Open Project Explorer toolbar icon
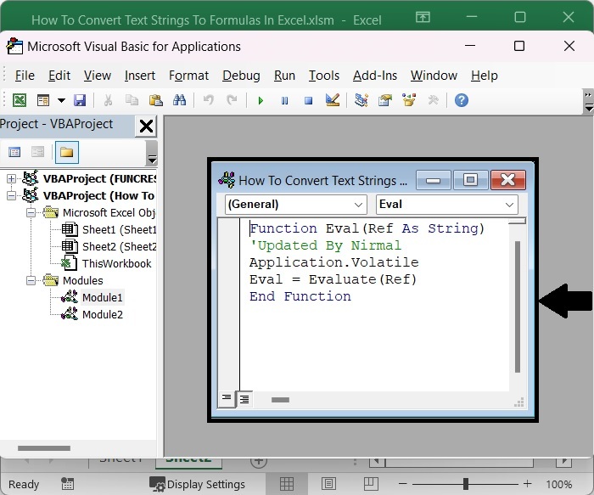The width and height of the screenshot is (594, 495). [x=361, y=100]
